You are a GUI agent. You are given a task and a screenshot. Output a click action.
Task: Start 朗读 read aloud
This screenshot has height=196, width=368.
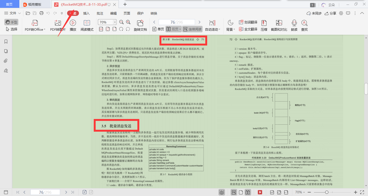coord(294,26)
